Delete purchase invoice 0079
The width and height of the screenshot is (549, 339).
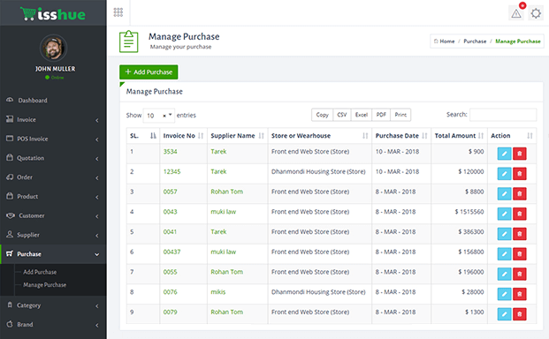(x=520, y=314)
